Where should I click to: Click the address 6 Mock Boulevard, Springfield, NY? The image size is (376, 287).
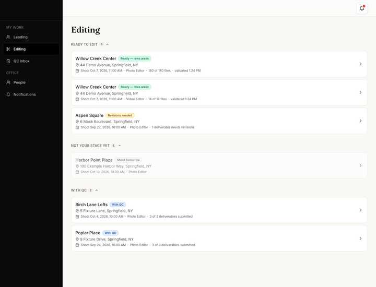tap(110, 122)
